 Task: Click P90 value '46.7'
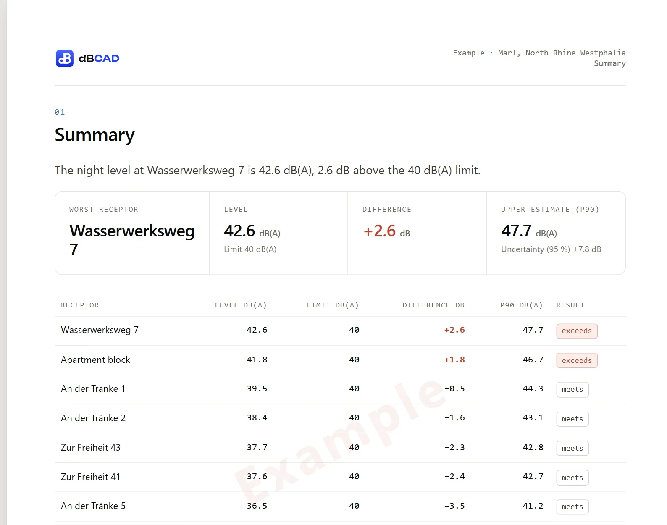[533, 360]
